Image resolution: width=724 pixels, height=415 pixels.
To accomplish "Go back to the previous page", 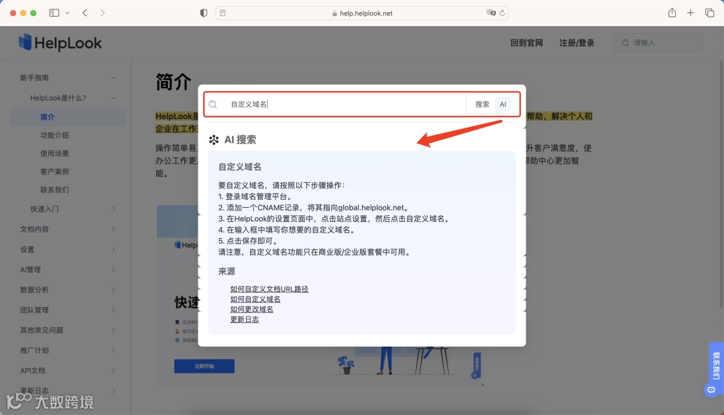I will pyautogui.click(x=84, y=13).
